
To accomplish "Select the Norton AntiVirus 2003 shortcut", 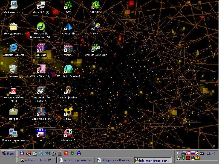I will (13, 95).
